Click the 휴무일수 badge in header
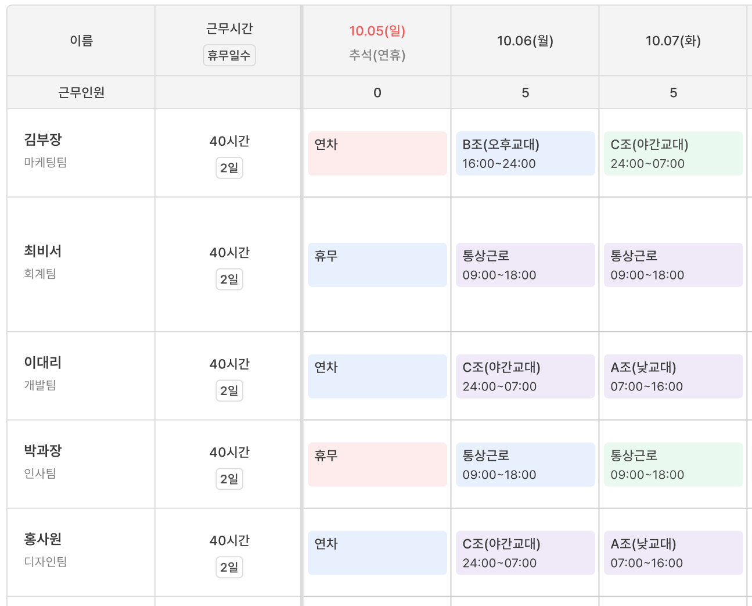Image resolution: width=752 pixels, height=606 pixels. tap(229, 55)
